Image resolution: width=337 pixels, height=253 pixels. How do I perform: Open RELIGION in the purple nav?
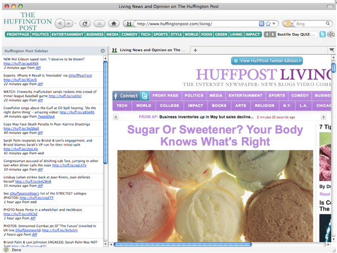pyautogui.click(x=264, y=106)
